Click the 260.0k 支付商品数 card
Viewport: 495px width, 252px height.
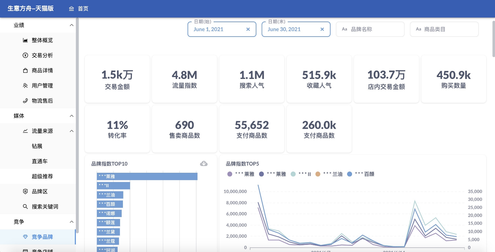319,129
